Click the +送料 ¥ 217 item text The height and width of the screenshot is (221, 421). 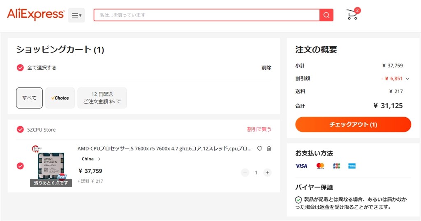(90, 181)
